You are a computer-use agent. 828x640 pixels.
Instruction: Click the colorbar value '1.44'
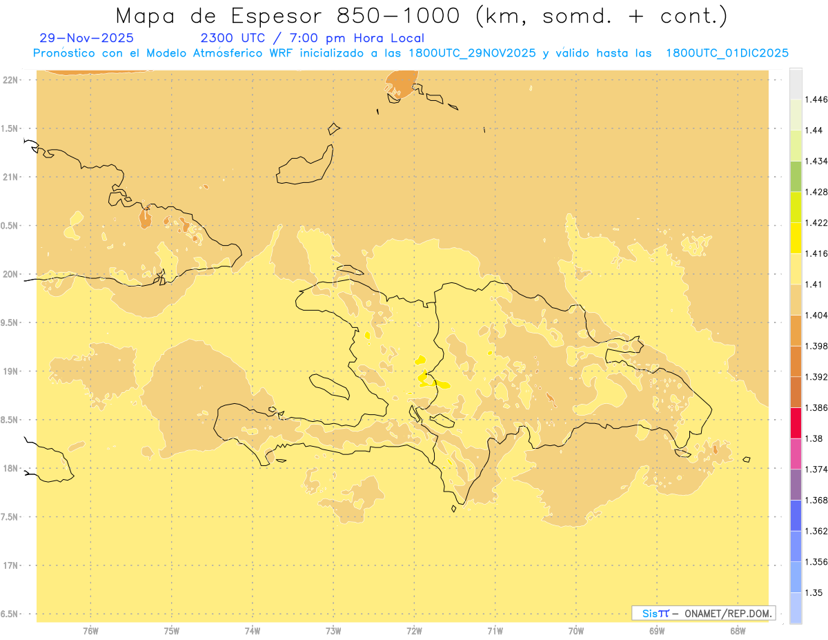click(814, 130)
